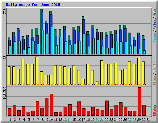Click weekend day 14 label
This screenshot has height=123, width=158.
[69, 120]
